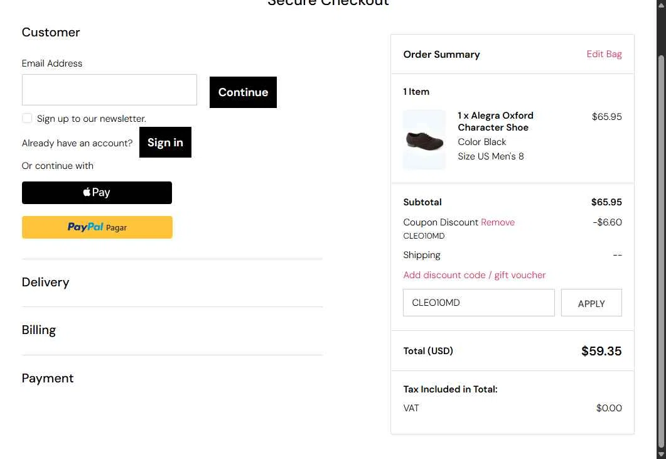
Task: Click the Email Address input field
Action: coord(109,90)
